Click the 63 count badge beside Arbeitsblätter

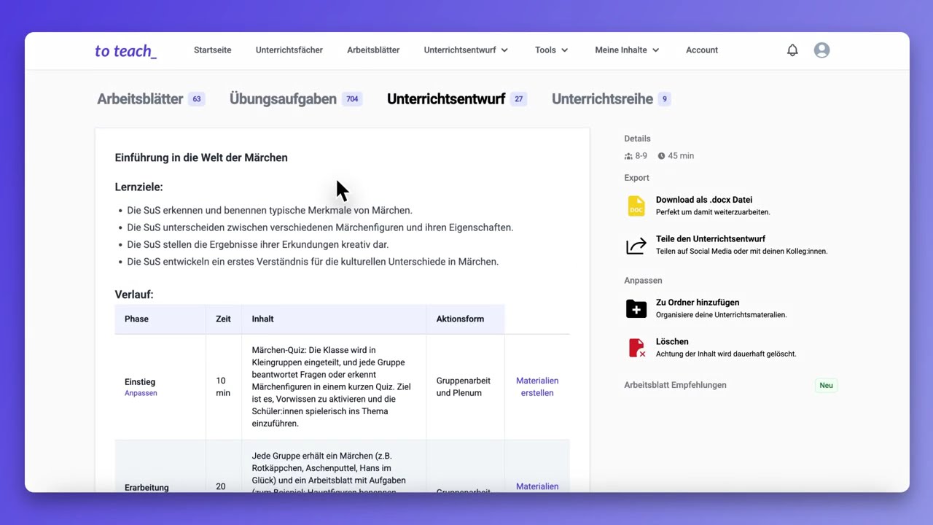[197, 99]
